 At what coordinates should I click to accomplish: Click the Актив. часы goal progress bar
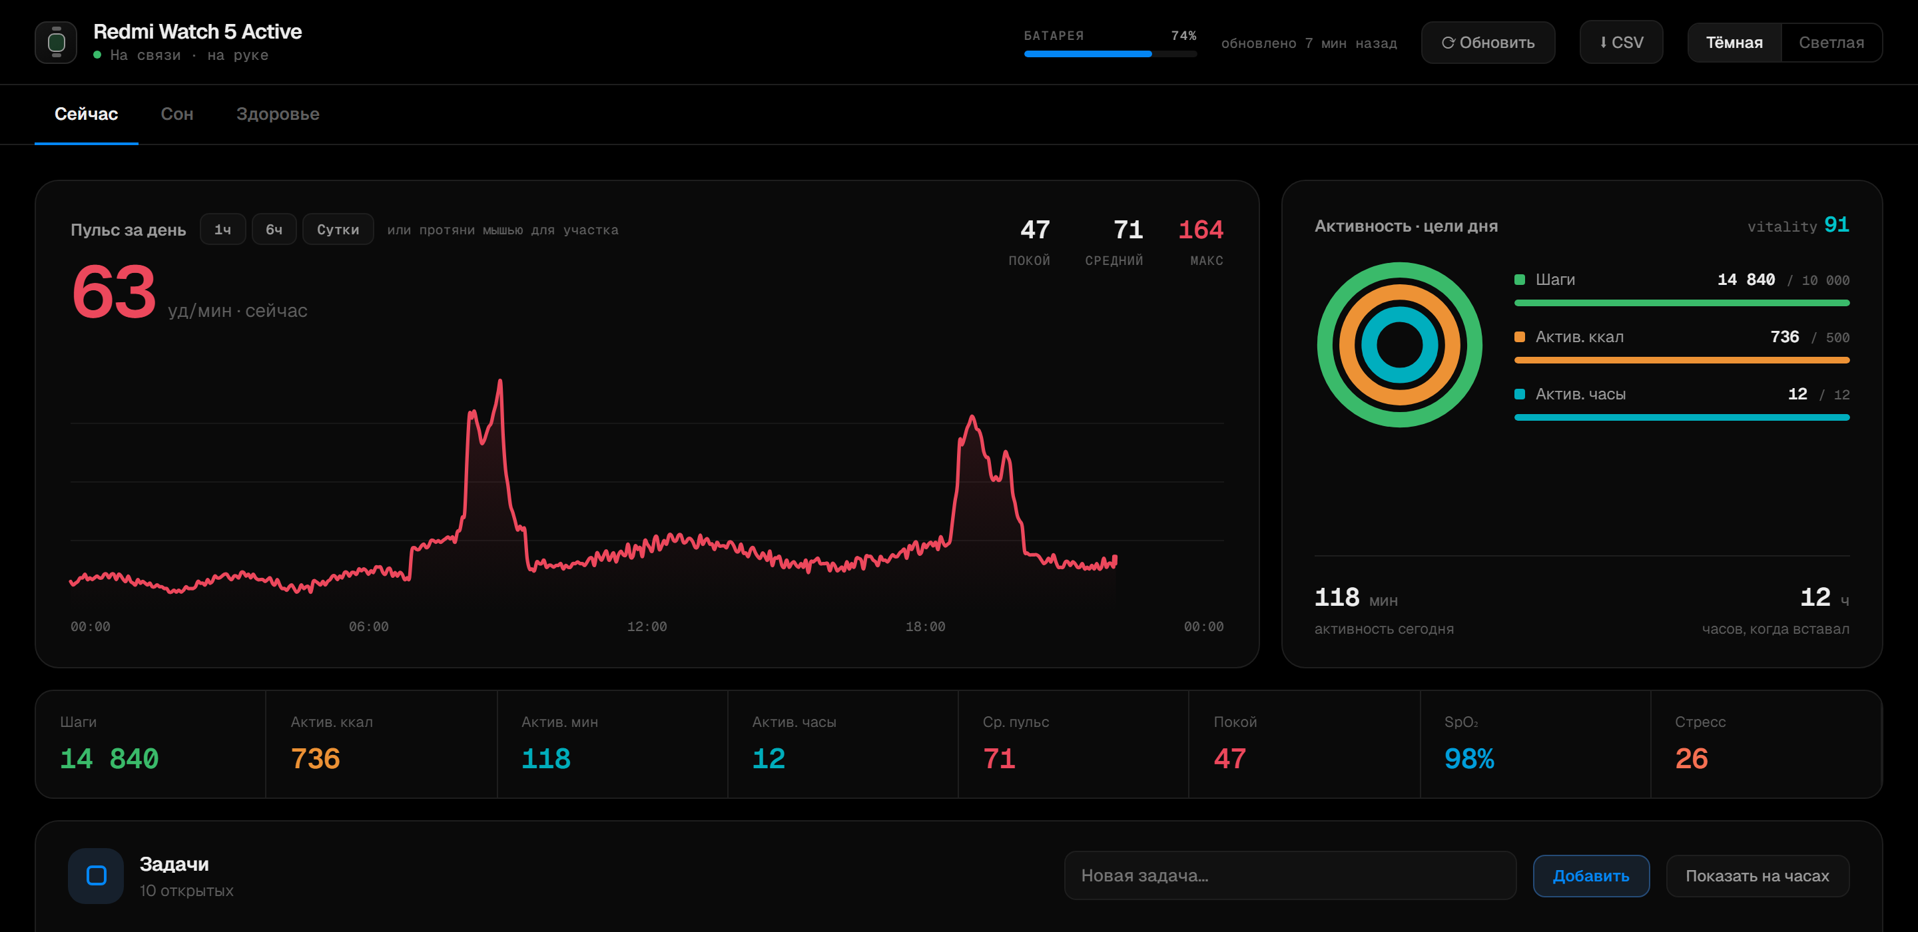(1682, 417)
